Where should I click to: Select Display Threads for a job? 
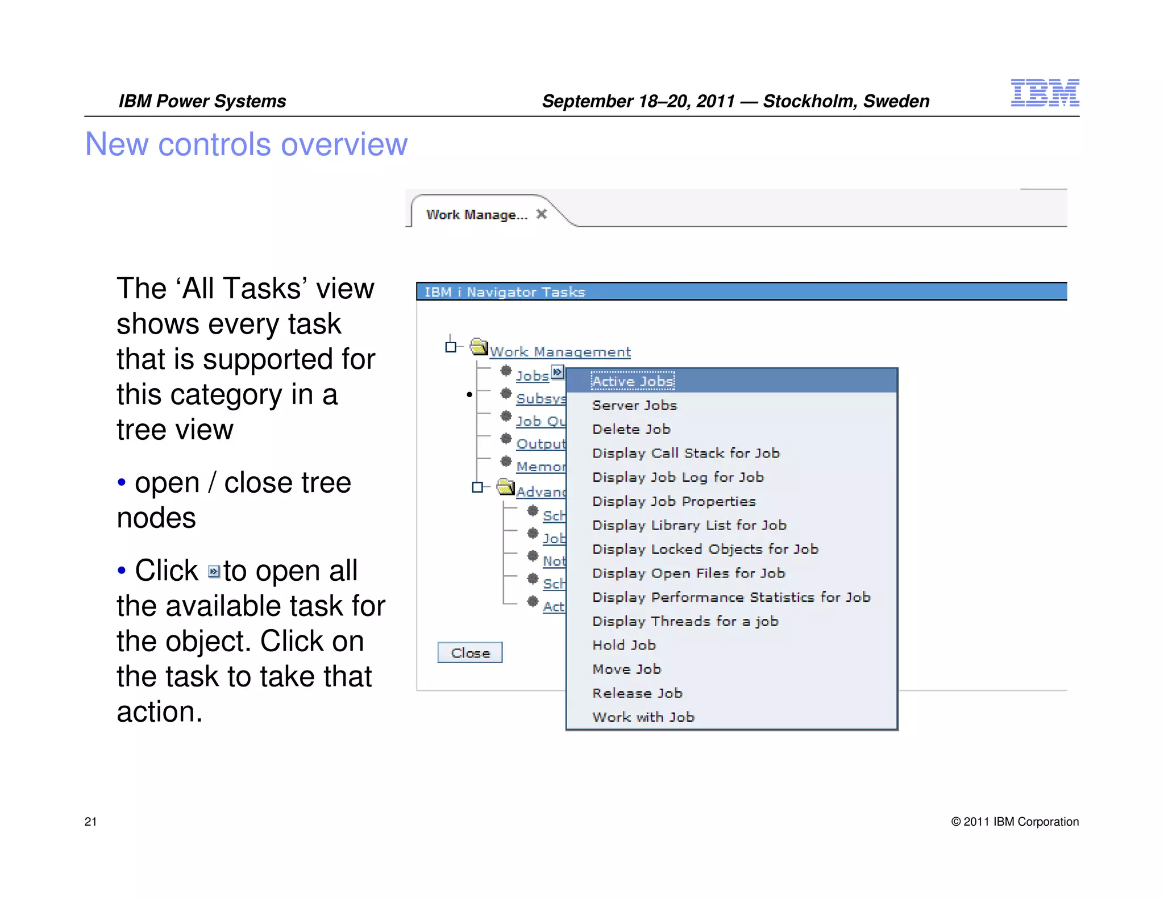(x=731, y=621)
